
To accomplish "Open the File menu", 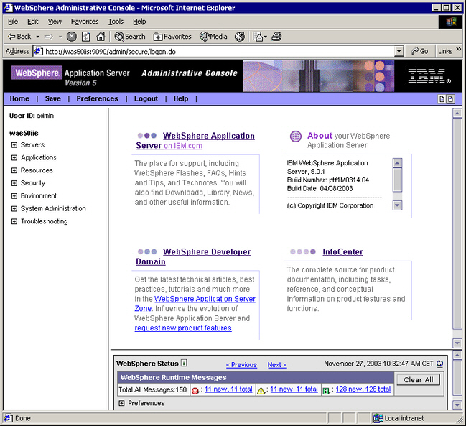I will pyautogui.click(x=13, y=22).
